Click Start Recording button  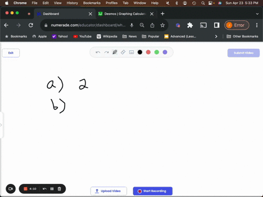tap(153, 191)
